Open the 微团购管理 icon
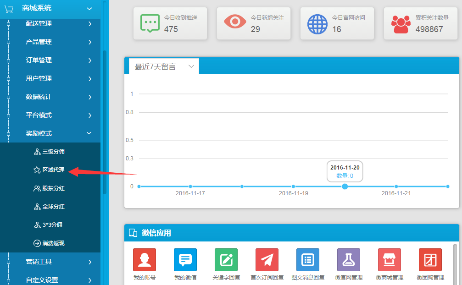 (x=430, y=260)
